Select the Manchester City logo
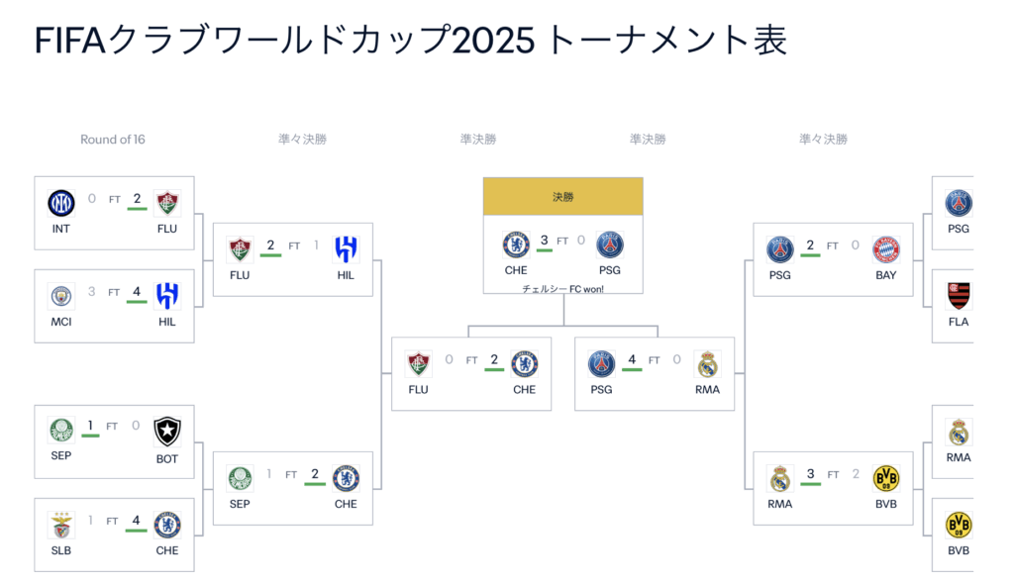 pos(60,296)
